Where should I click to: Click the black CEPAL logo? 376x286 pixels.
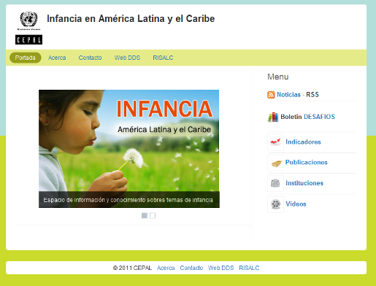[x=28, y=39]
